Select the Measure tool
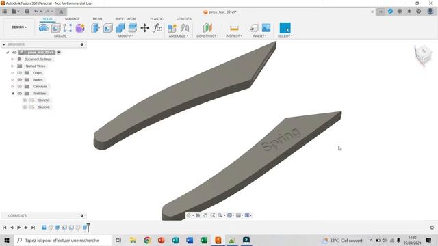The height and width of the screenshot is (246, 438). (234, 28)
